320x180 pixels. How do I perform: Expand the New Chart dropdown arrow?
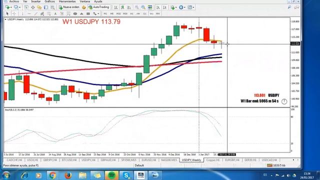(11, 7)
